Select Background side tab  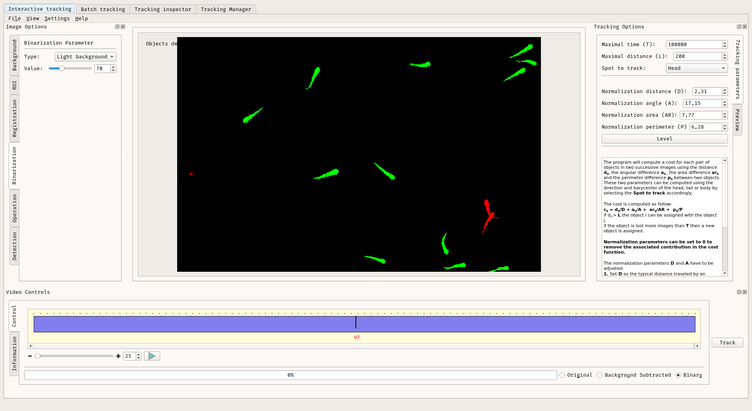click(x=15, y=55)
